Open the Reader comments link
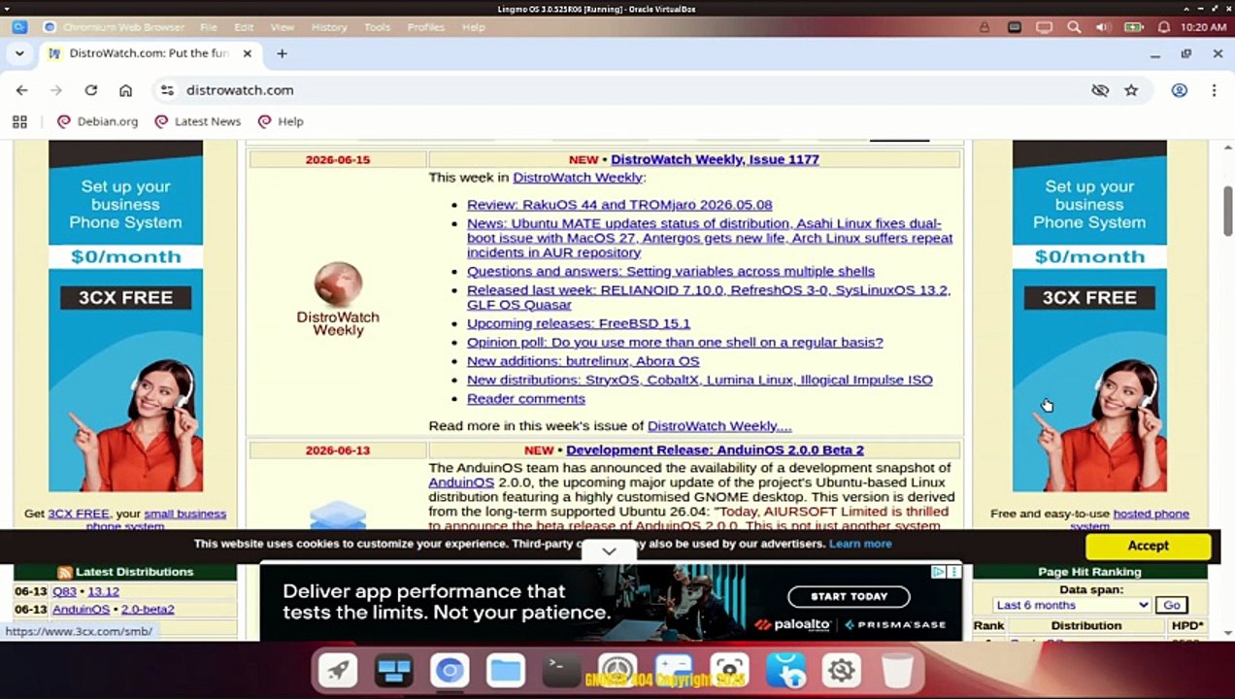 [526, 399]
